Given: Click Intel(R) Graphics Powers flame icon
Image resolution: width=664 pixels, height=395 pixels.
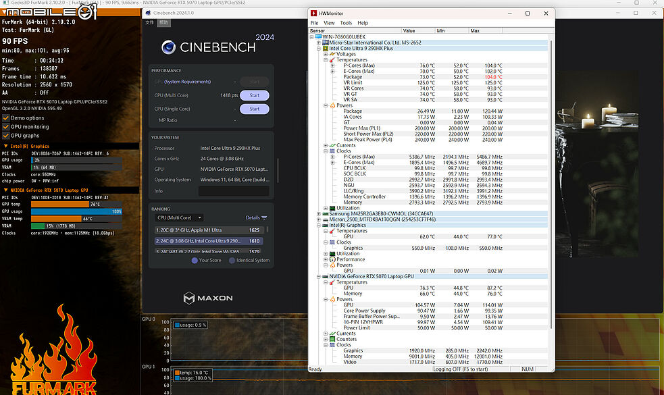Looking at the screenshot, I should tap(332, 265).
